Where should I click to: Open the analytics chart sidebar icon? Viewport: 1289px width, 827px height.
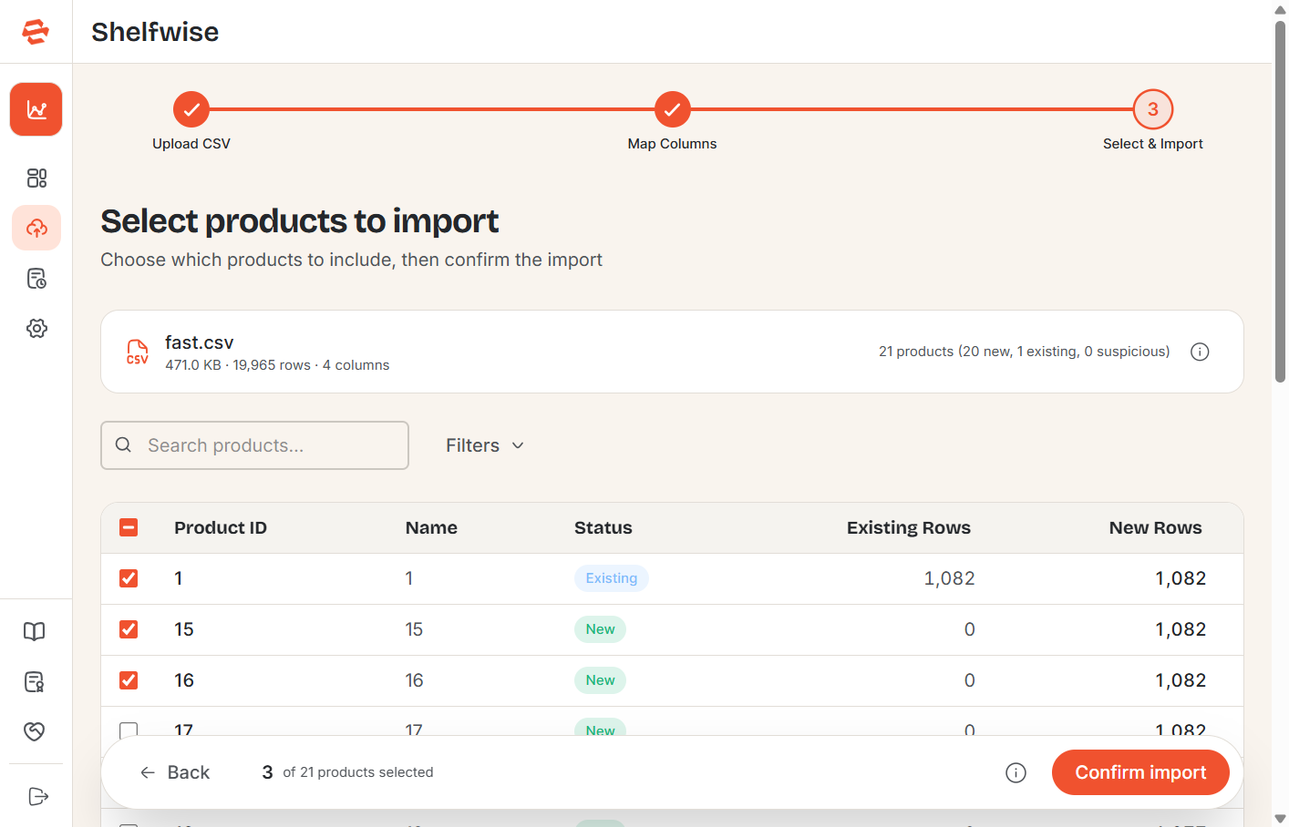pos(36,109)
